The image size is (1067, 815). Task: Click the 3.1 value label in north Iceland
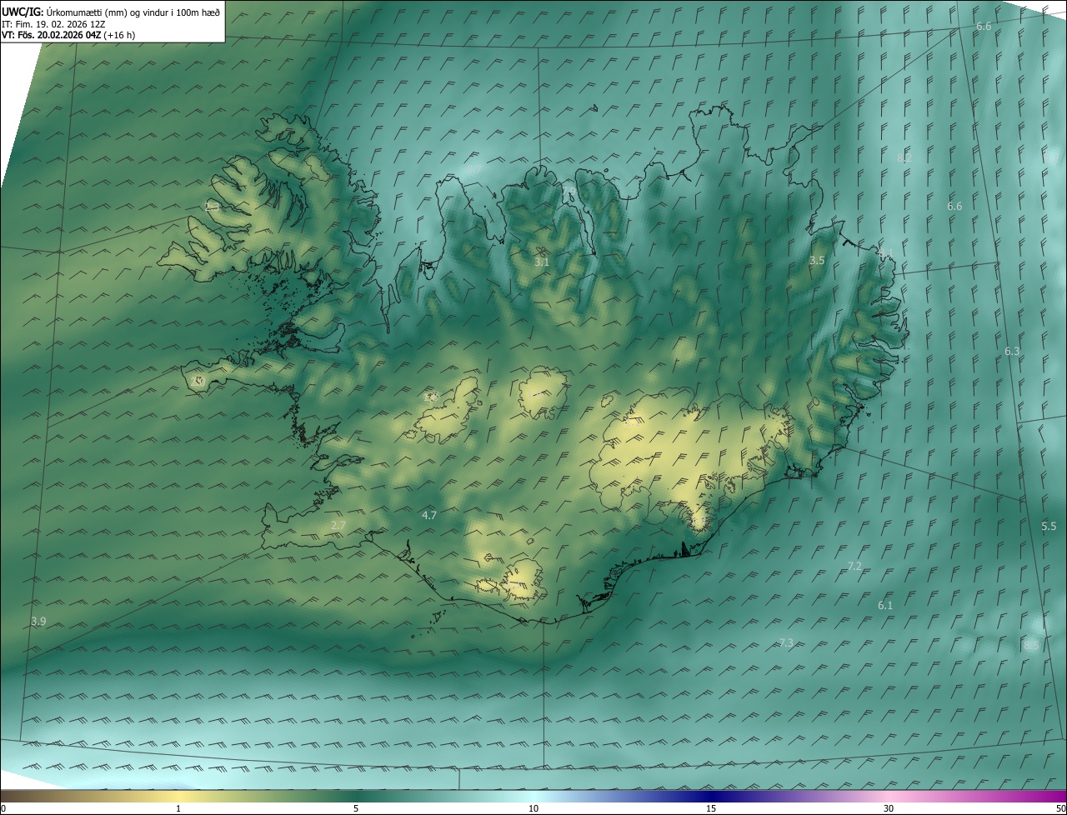point(542,262)
